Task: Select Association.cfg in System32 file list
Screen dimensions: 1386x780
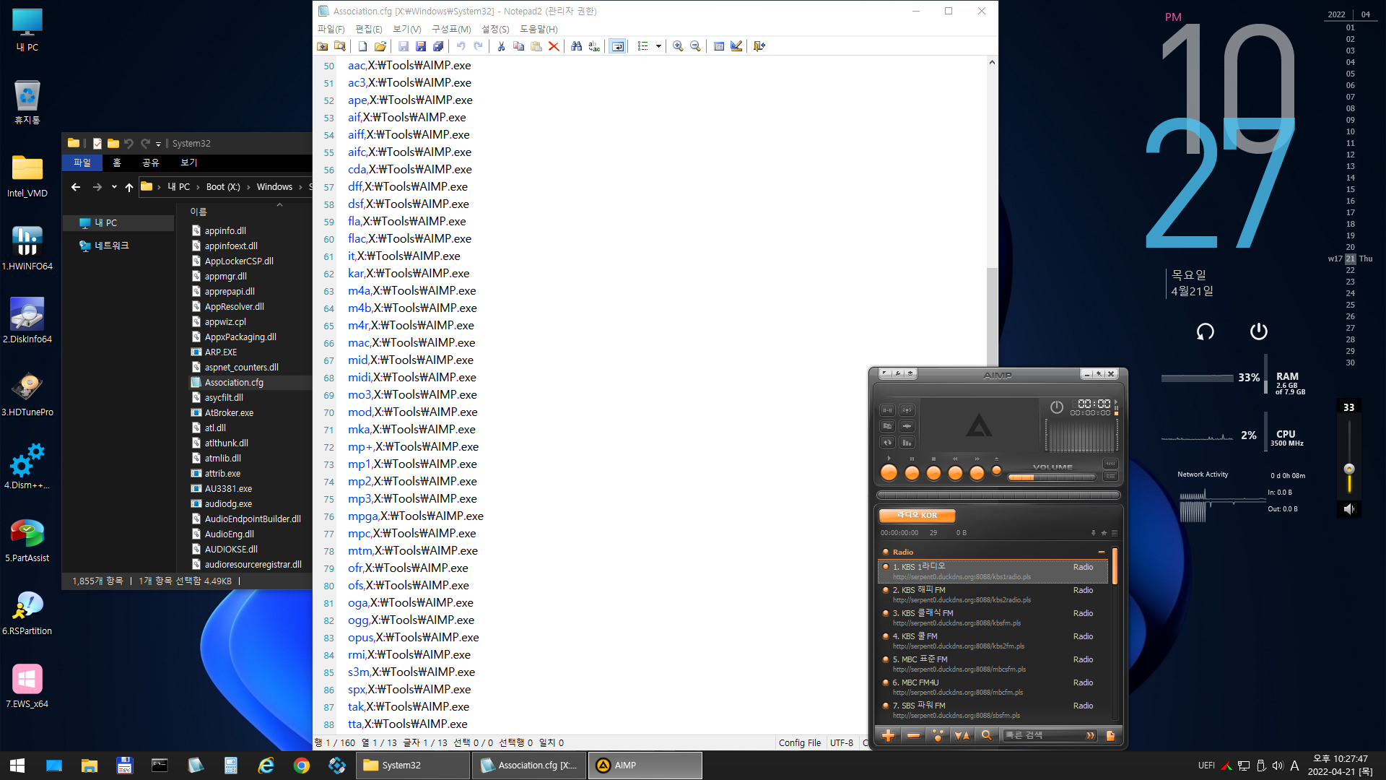Action: tap(234, 383)
